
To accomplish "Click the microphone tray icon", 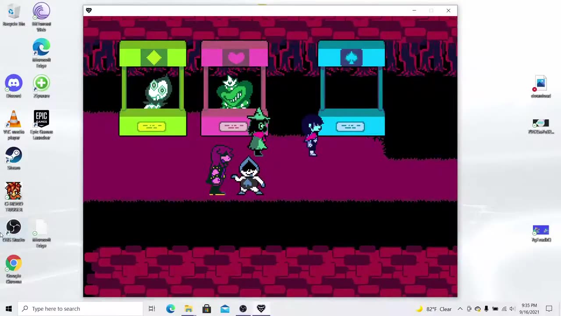I will 486,309.
